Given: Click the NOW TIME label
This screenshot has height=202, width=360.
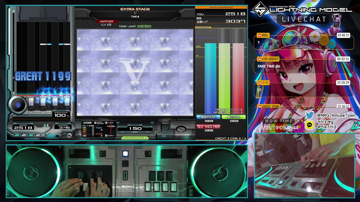Looking at the screenshot, I should click(279, 121).
